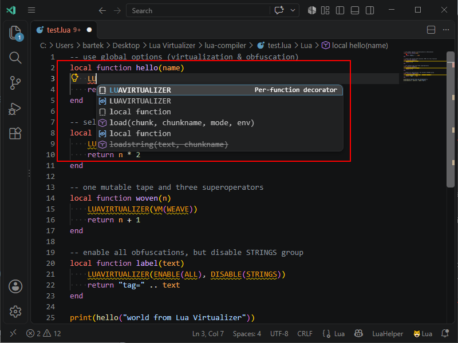Open the Copilot status icon in status bar
This screenshot has height=343, width=458.
pos(359,333)
